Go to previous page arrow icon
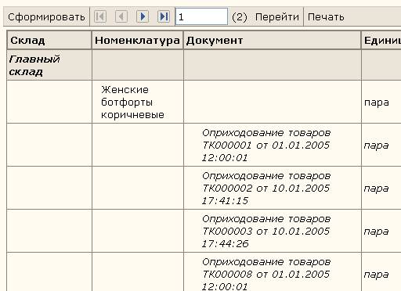This screenshot has height=291, width=401. click(121, 16)
